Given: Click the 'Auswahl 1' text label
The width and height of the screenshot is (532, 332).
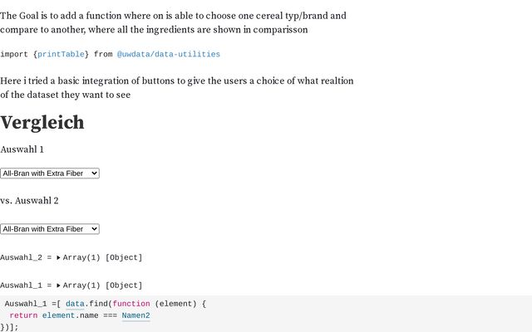Looking at the screenshot, I should tap(22, 149).
